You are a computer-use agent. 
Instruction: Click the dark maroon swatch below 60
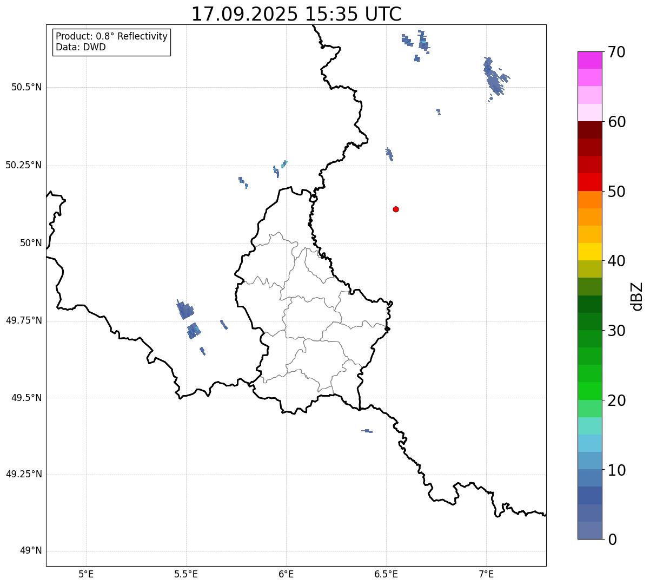589,130
